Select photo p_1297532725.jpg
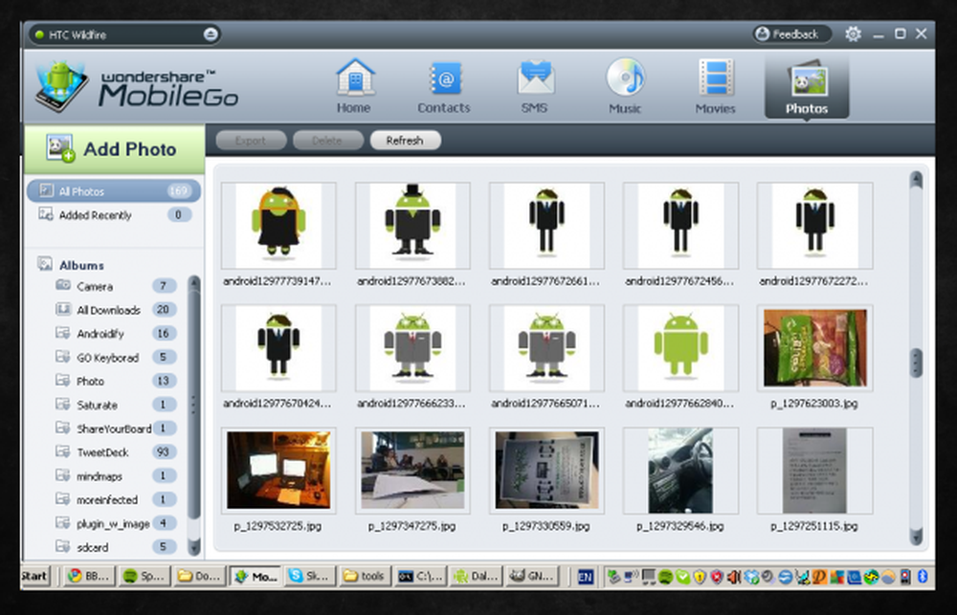The width and height of the screenshot is (957, 615). [278, 471]
